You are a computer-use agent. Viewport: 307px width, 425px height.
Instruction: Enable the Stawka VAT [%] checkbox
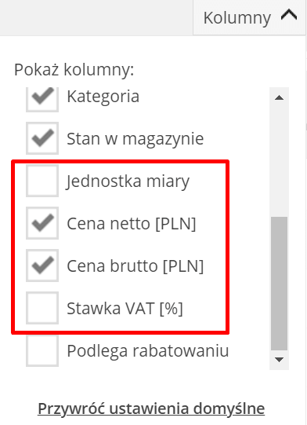pos(42,308)
